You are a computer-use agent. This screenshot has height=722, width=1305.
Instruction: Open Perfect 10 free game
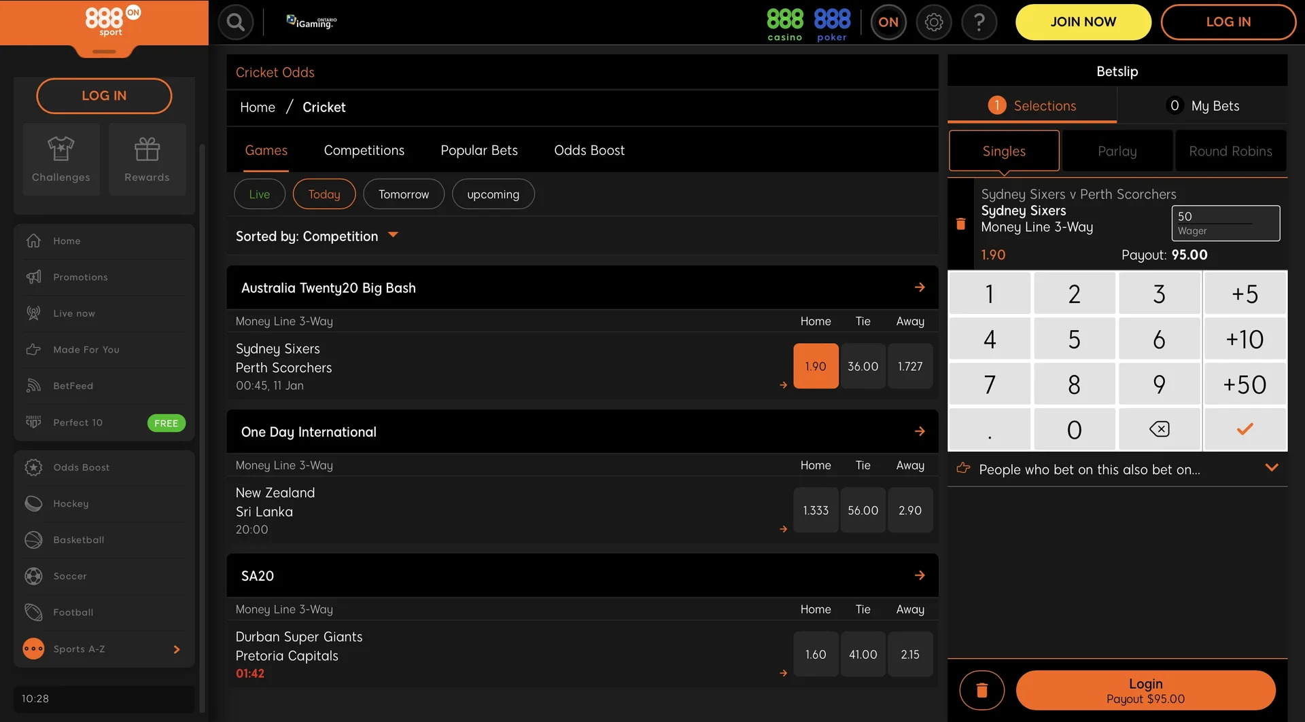pos(104,422)
